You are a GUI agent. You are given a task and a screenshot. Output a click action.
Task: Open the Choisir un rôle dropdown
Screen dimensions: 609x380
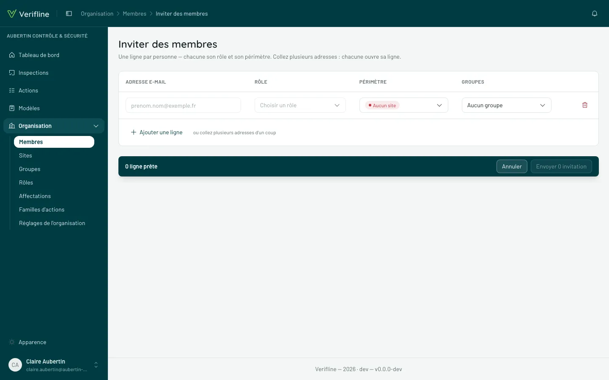click(300, 105)
